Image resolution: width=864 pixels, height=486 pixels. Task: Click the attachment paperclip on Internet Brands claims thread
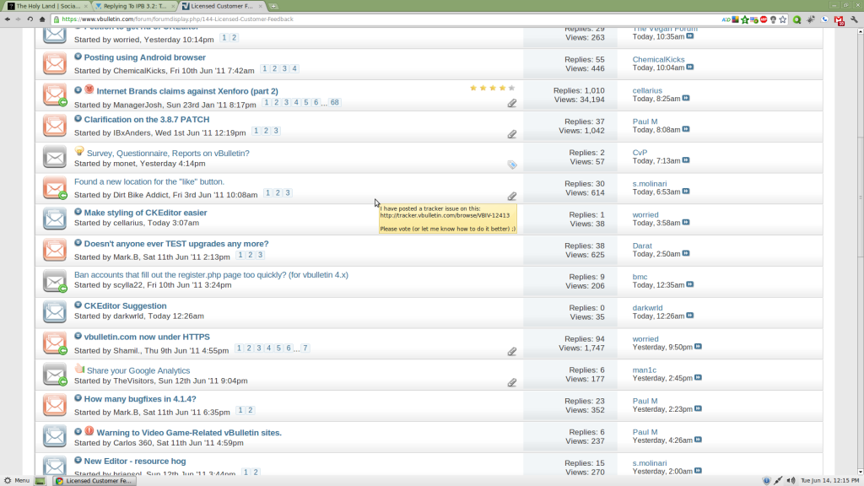(512, 103)
